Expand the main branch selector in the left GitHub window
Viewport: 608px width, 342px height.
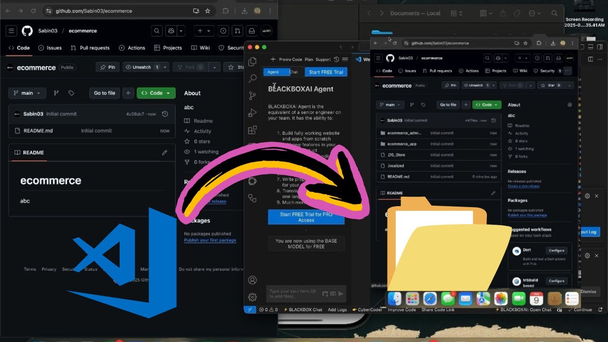[x=27, y=93]
